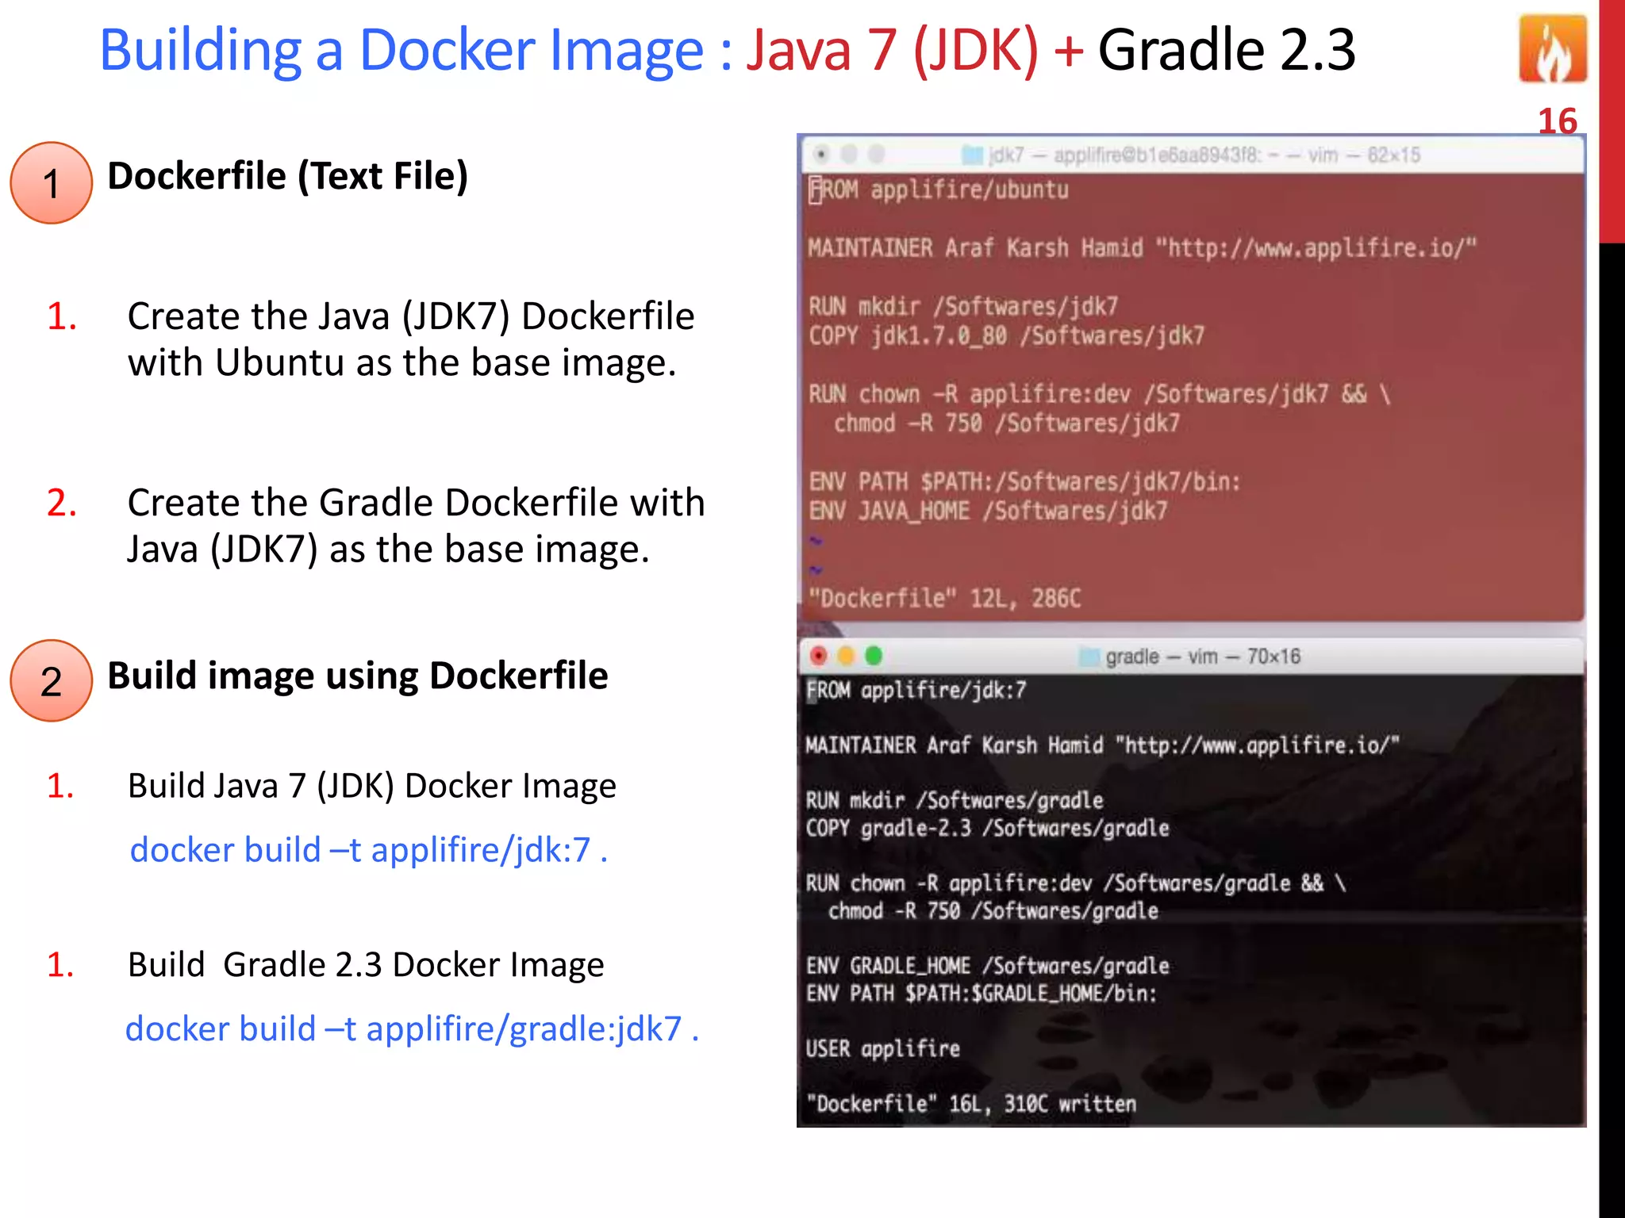Click 'FROM applifire/ubuntu' line in jdk7 window
The width and height of the screenshot is (1625, 1218).
[x=939, y=190]
